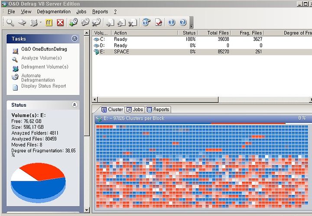This screenshot has height=216, width=312.
Task: Click the OneButtonDefrag task icon
Action: pos(15,51)
